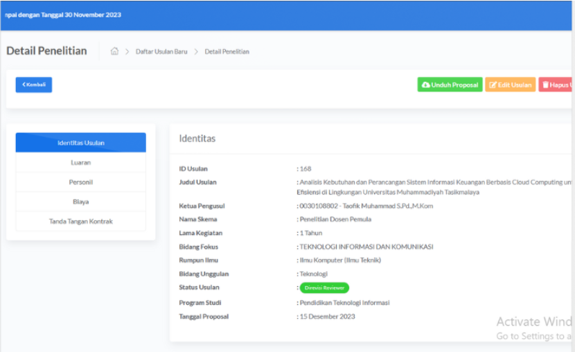Viewport: 575px width, 352px height.
Task: Switch to the Personil tab
Action: pyautogui.click(x=80, y=182)
